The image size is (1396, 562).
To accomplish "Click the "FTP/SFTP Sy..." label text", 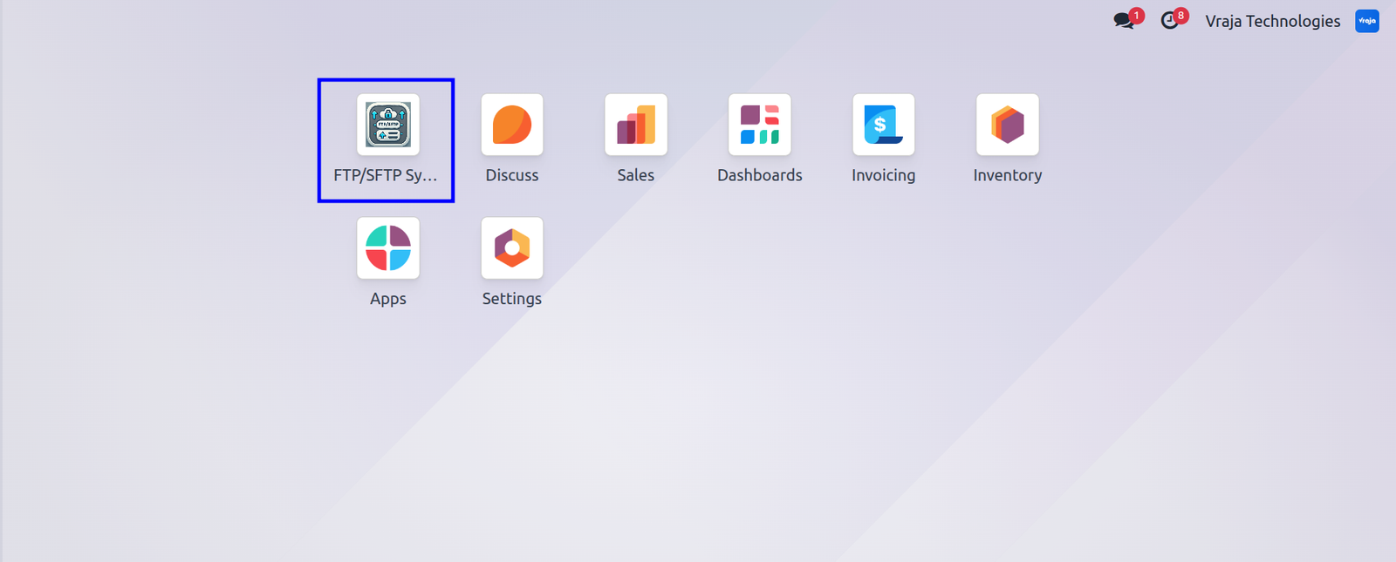I will 386,175.
